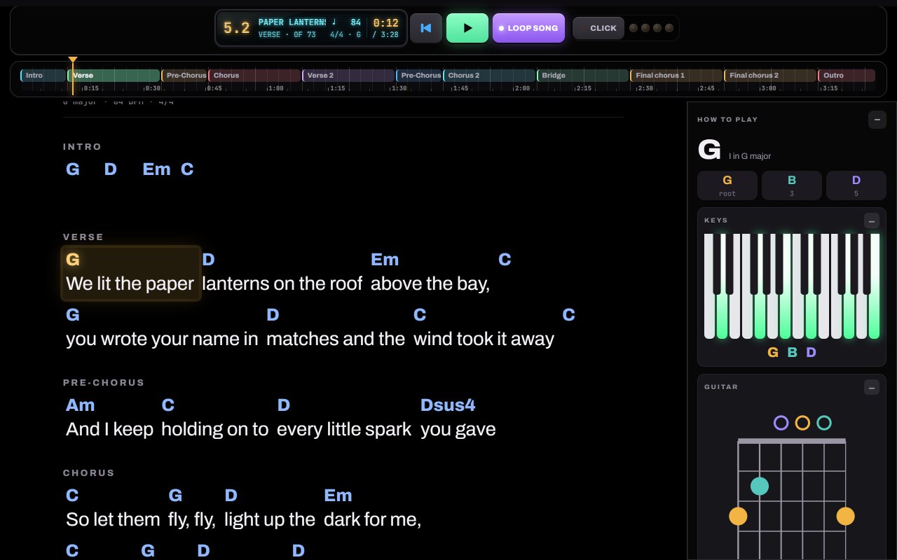
Task: Collapse the Guitar section
Action: (x=871, y=387)
